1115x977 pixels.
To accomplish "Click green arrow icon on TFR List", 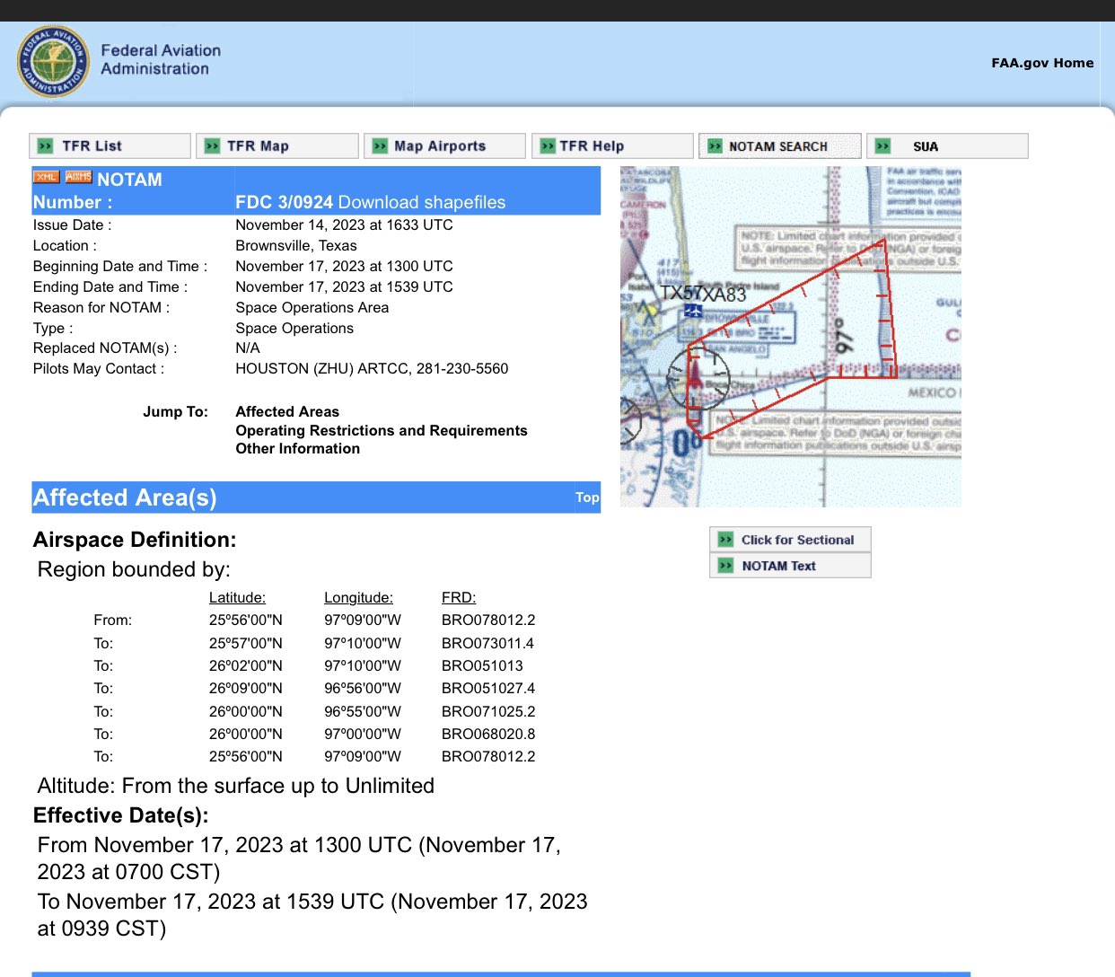I will pos(45,145).
